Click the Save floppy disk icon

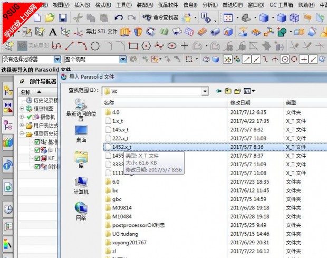(63, 18)
